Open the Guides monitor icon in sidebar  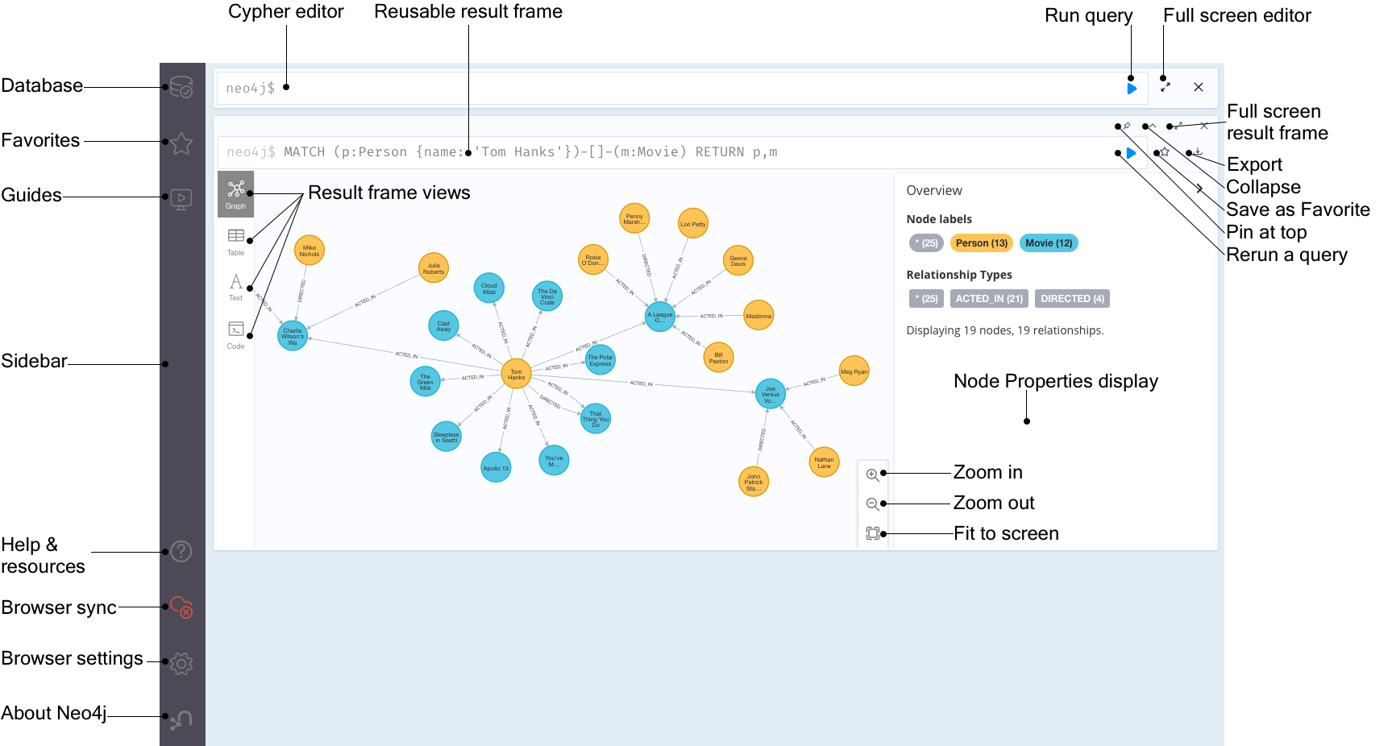point(181,198)
